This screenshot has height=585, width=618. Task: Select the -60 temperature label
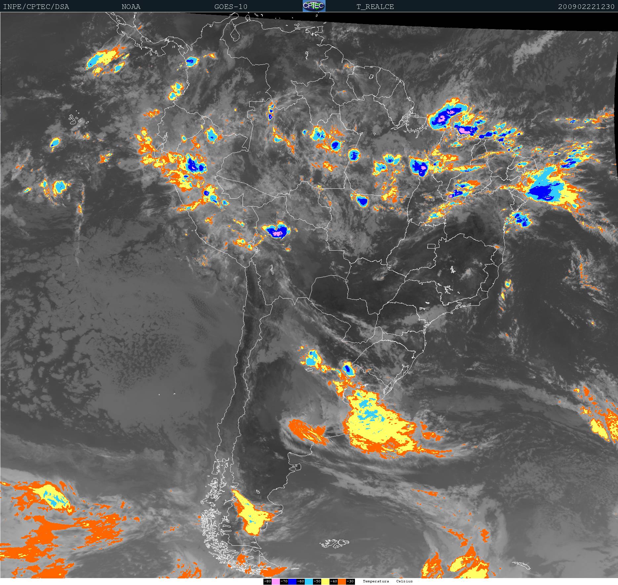(x=300, y=581)
